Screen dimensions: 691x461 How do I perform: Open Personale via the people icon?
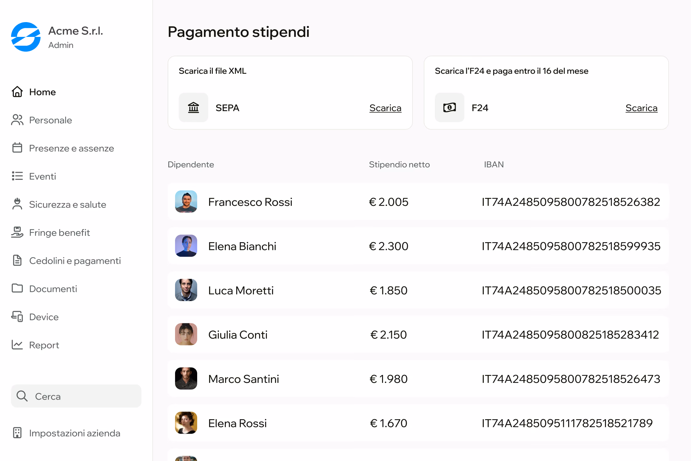pos(17,120)
